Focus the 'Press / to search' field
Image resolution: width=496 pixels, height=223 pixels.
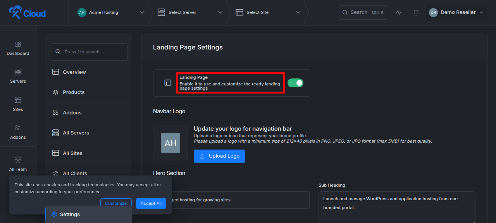pyautogui.click(x=89, y=52)
